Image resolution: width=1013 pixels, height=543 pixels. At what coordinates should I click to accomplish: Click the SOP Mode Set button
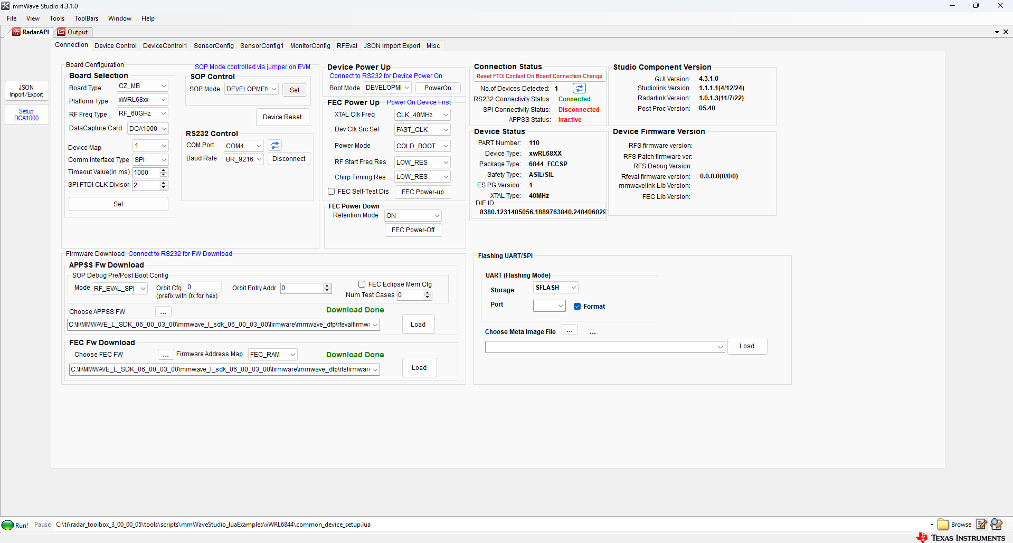click(295, 90)
